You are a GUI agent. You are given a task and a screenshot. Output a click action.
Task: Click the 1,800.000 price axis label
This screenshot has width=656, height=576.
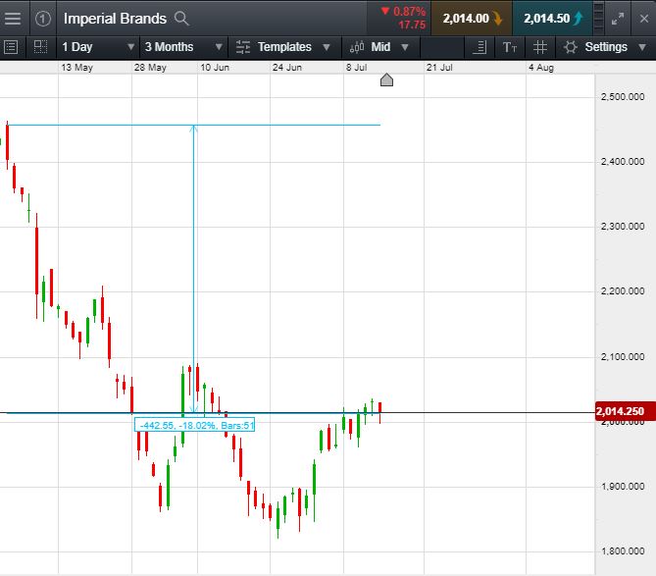623,551
